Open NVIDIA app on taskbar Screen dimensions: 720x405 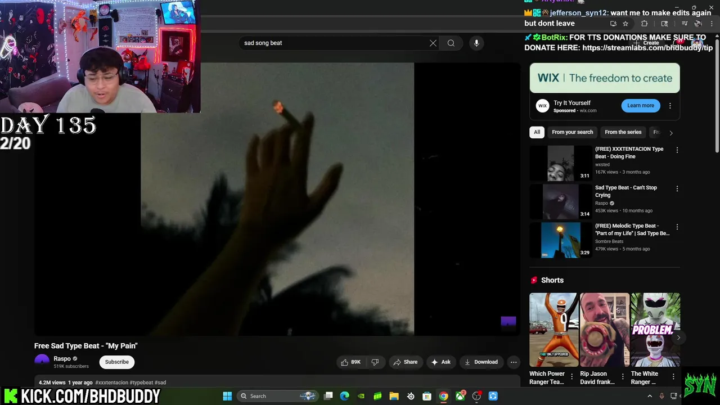pyautogui.click(x=361, y=396)
